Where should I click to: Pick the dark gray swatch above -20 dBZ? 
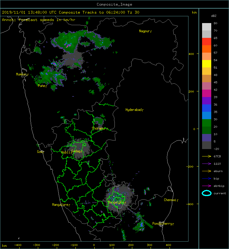207,145
